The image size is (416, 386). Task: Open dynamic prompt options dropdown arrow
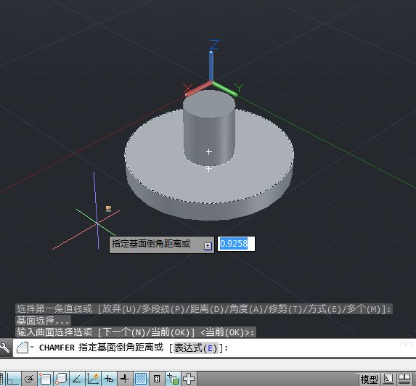(x=208, y=246)
